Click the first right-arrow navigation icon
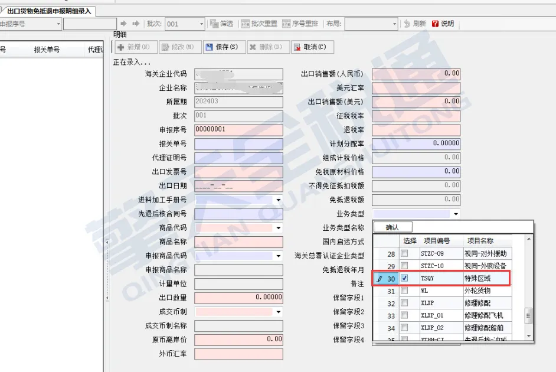 coord(124,24)
